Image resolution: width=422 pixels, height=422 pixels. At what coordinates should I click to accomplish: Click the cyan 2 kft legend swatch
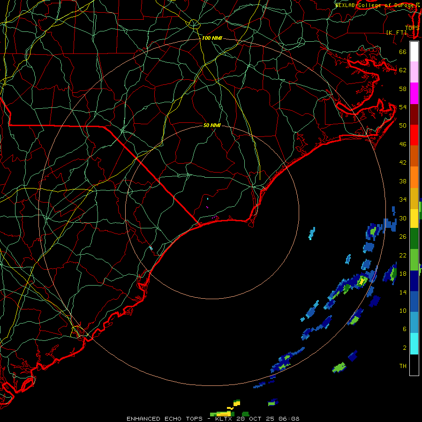(414, 344)
